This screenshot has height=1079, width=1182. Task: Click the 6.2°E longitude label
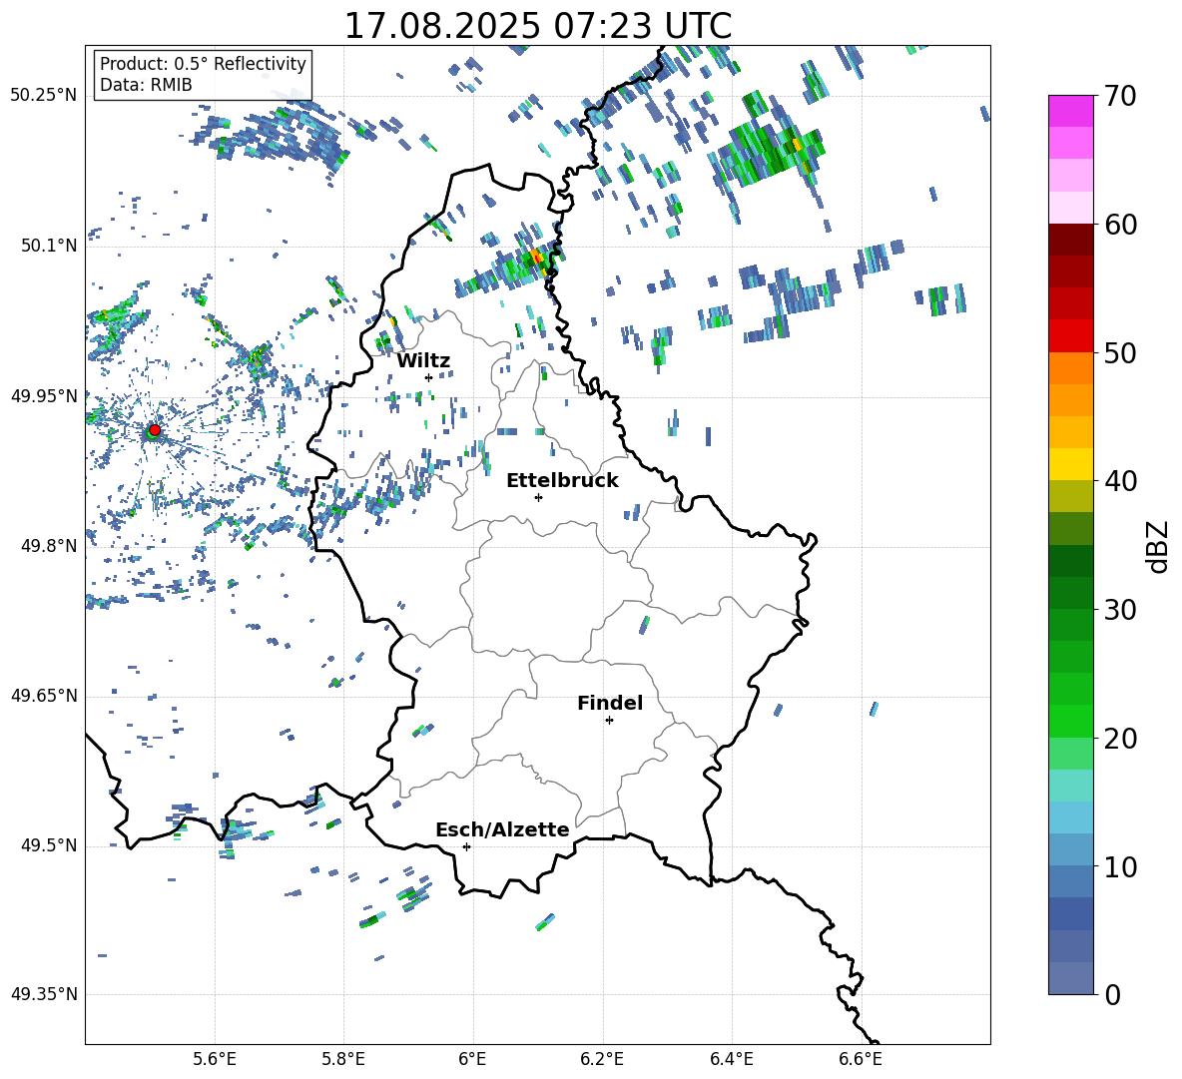click(602, 1059)
